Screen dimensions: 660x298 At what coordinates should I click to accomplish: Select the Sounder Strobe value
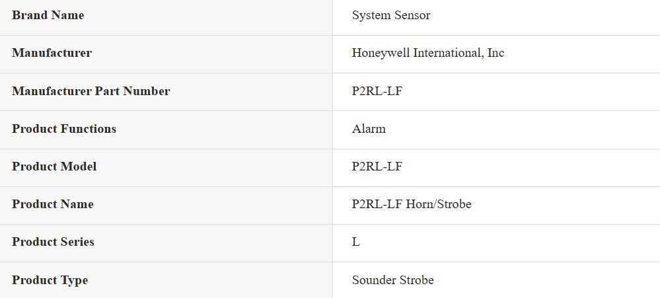(392, 280)
